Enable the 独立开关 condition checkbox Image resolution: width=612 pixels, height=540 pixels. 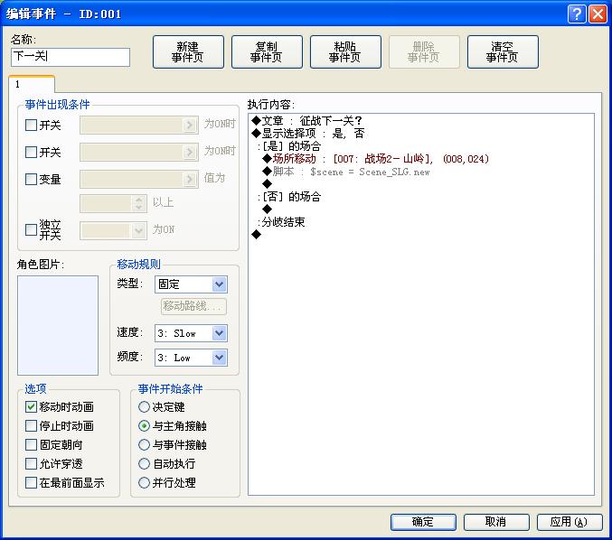click(31, 229)
